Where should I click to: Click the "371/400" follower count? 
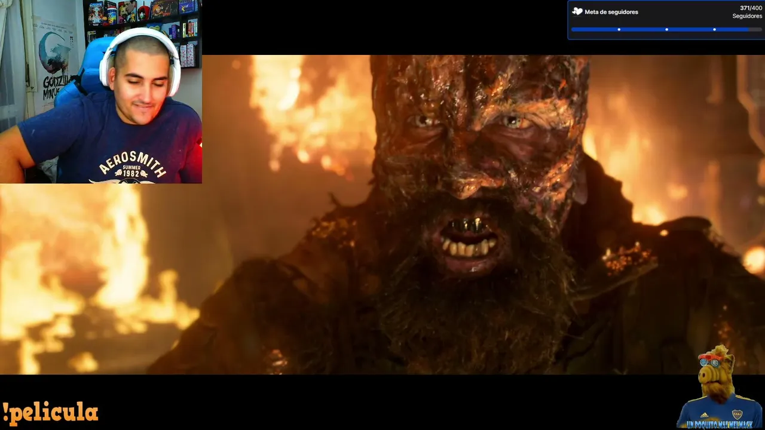click(x=751, y=8)
